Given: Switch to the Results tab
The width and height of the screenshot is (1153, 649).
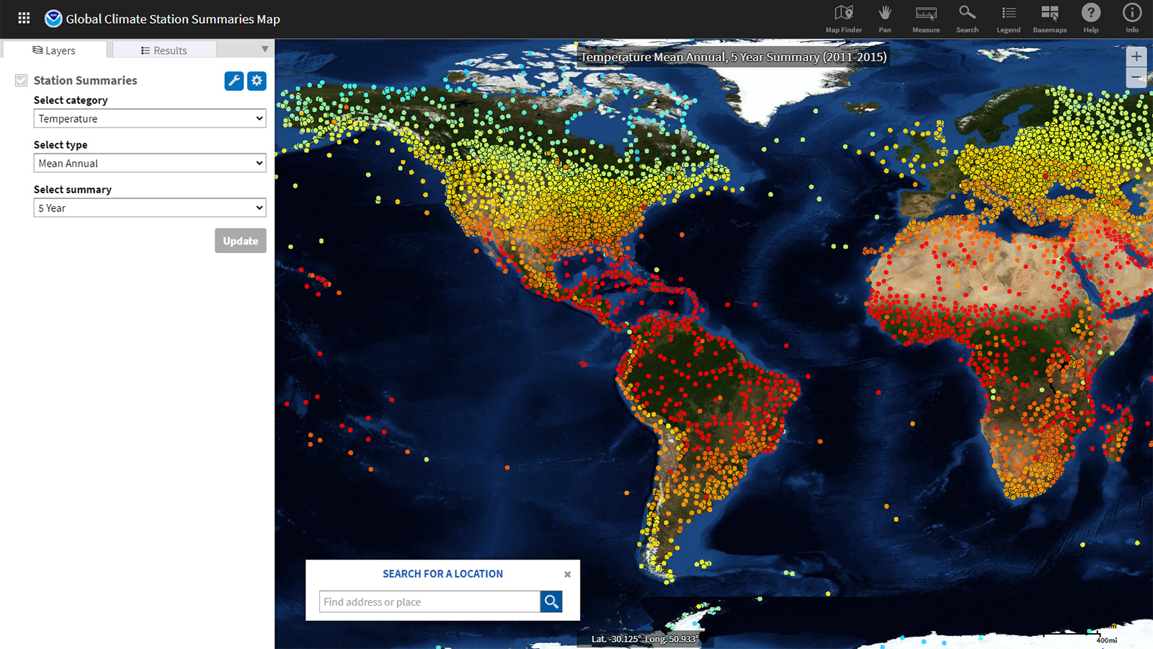Looking at the screenshot, I should coord(164,50).
